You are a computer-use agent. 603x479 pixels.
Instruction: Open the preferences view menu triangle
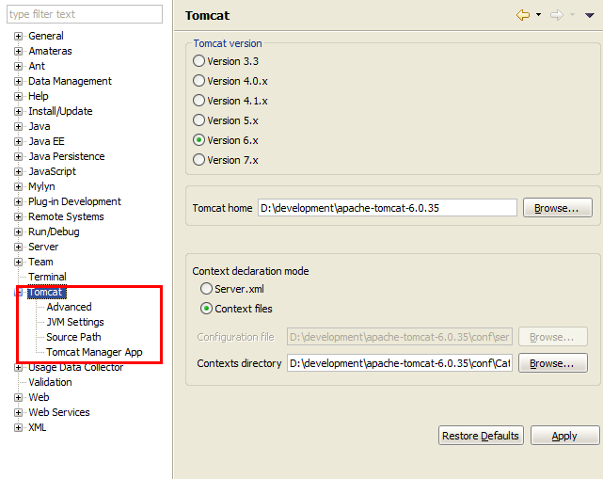coord(589,15)
